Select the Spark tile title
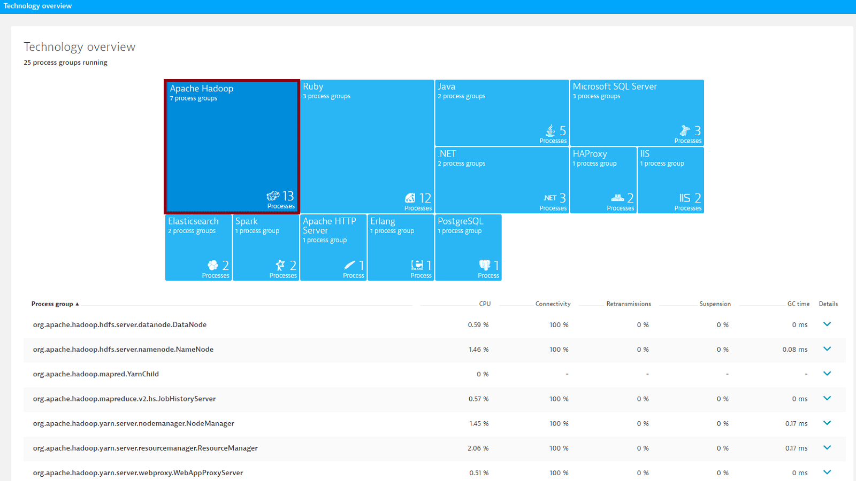Viewport: 856px width, 481px height. point(246,221)
